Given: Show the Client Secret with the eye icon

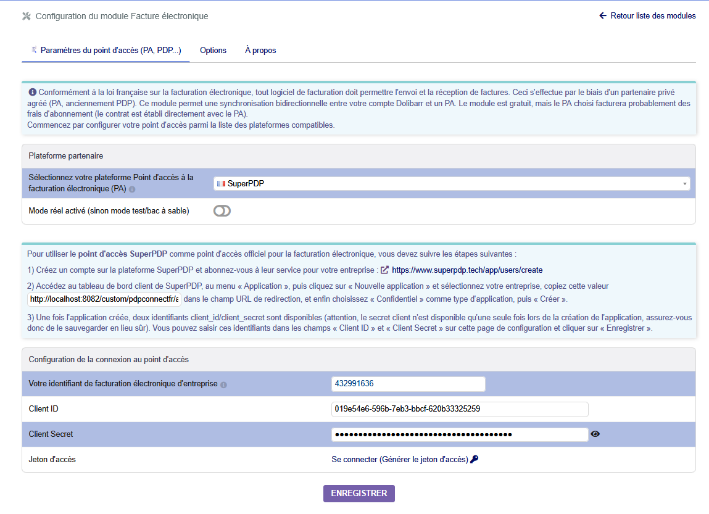Looking at the screenshot, I should (595, 434).
